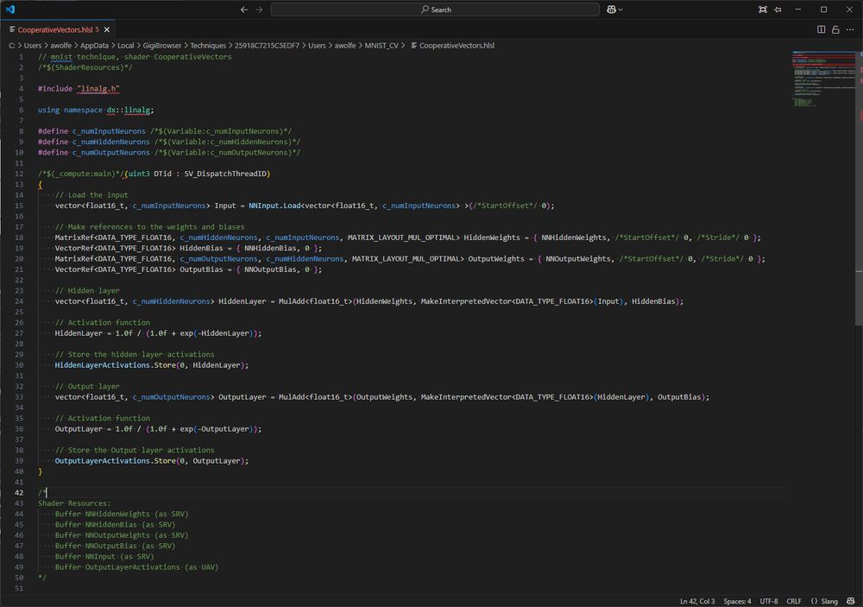The image size is (863, 607).
Task: Open the Copilot chat icon in title bar
Action: point(611,9)
